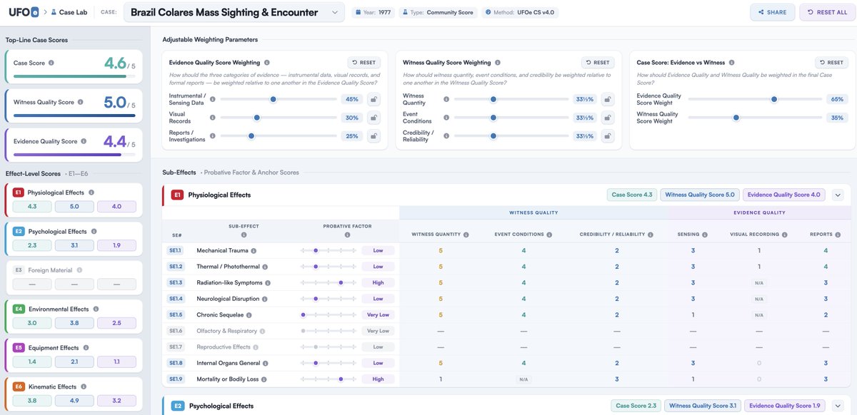Reset Evidence Quality Score Weighting

[364, 63]
